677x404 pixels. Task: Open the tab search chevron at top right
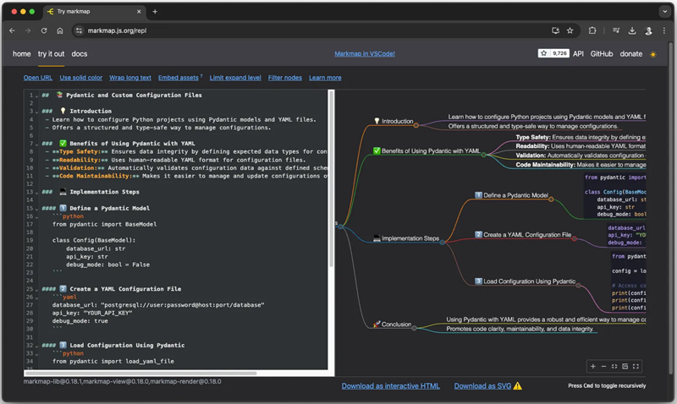(x=665, y=12)
